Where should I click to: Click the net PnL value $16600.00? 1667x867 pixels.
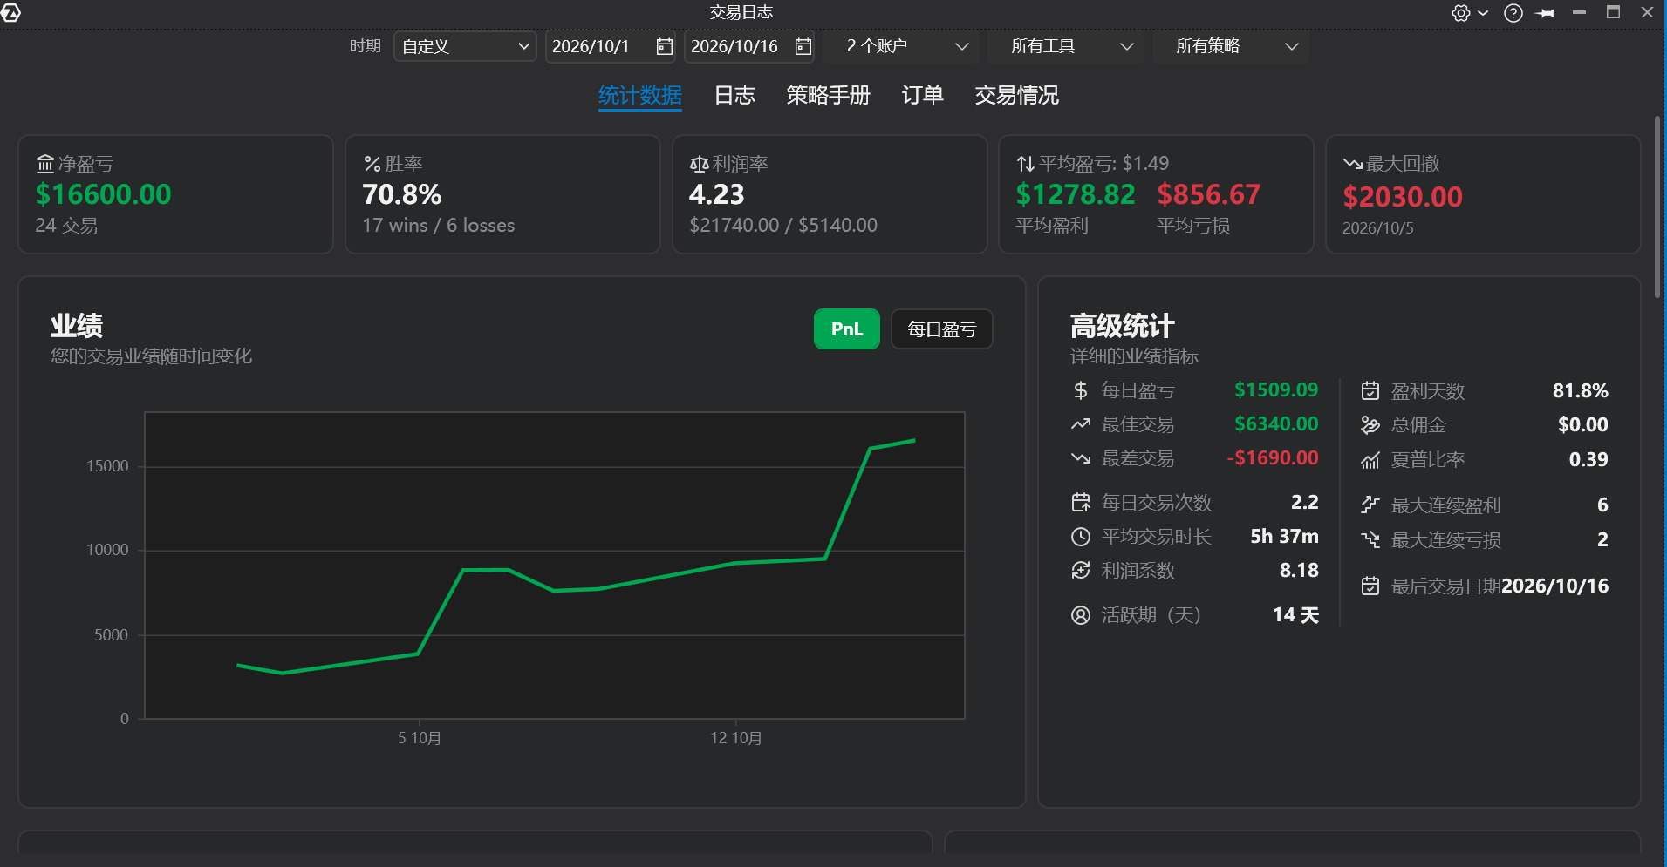coord(103,194)
